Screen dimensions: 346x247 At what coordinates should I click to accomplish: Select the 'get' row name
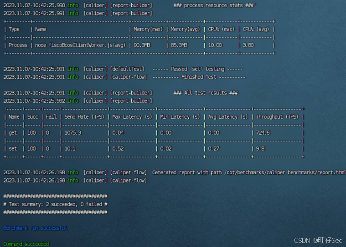[13, 133]
